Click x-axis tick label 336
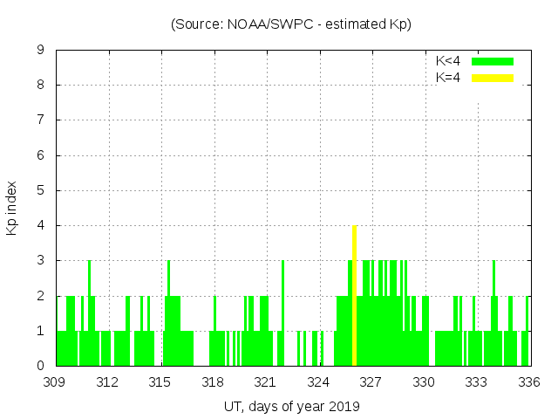Screen dimensions: 558x419 [x=529, y=382]
